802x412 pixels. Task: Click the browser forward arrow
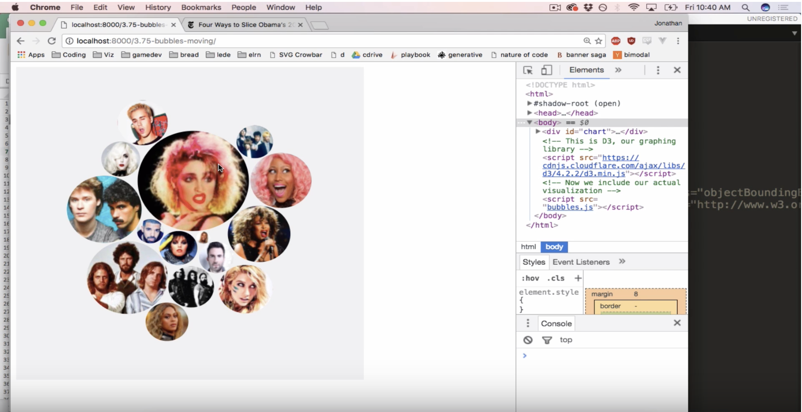coord(36,41)
